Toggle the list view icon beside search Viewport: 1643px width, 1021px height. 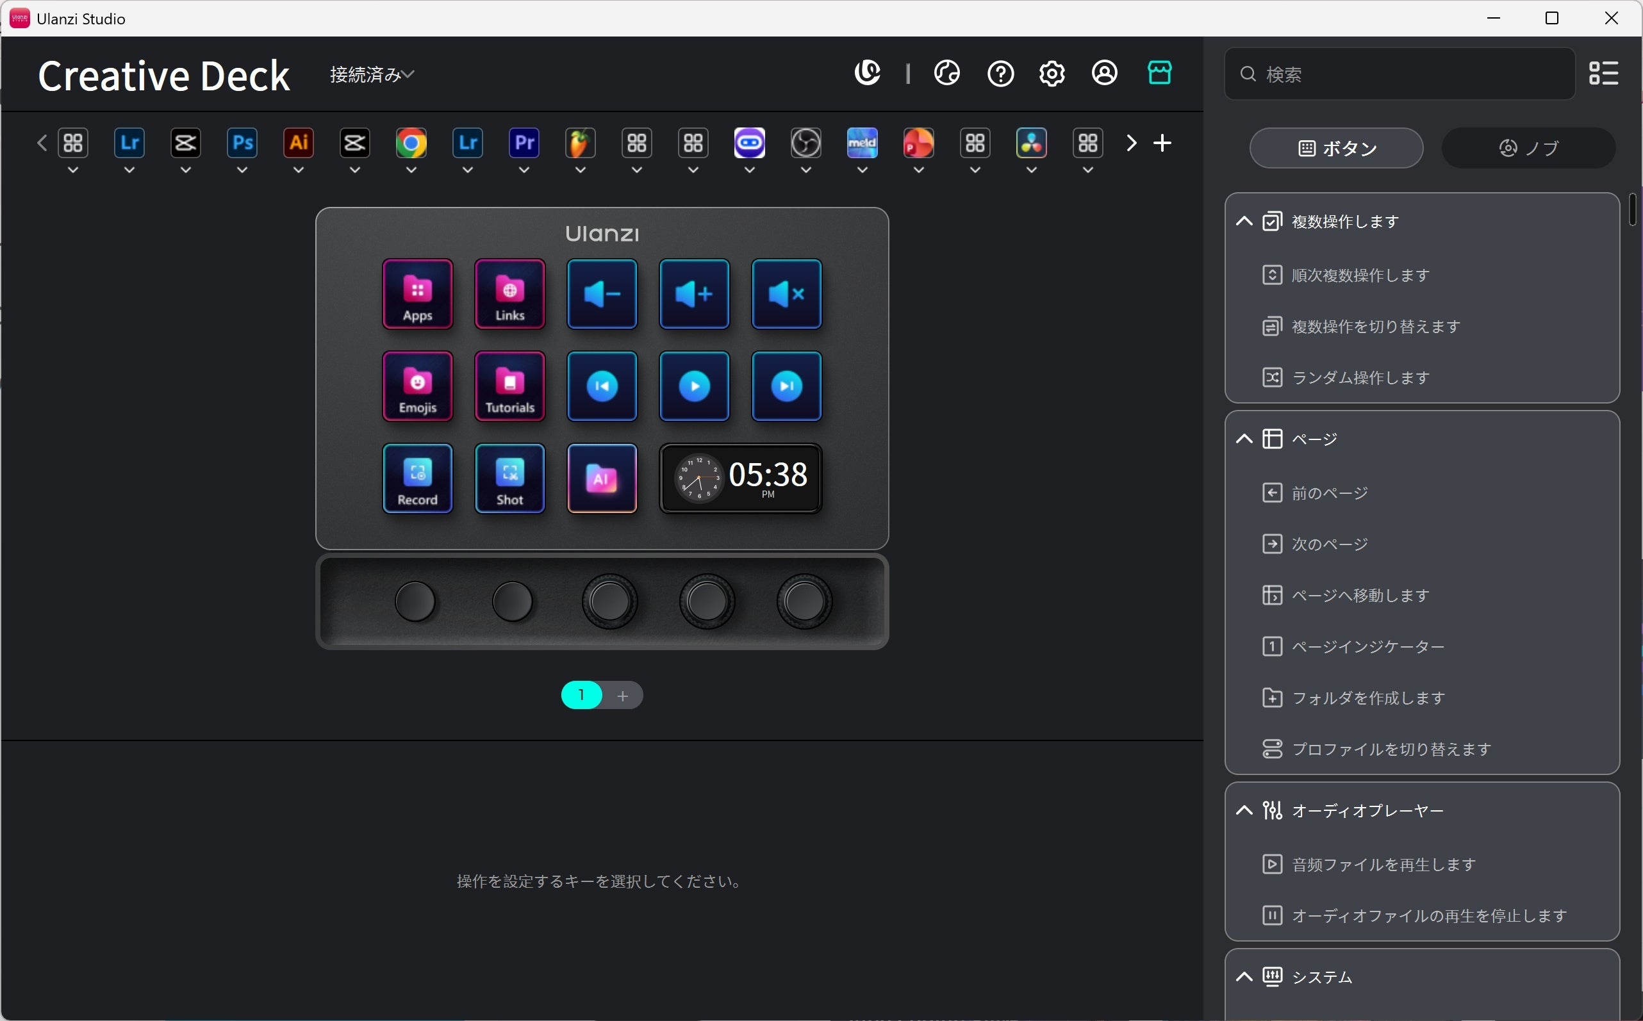[1603, 73]
